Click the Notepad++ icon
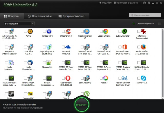 49,63
